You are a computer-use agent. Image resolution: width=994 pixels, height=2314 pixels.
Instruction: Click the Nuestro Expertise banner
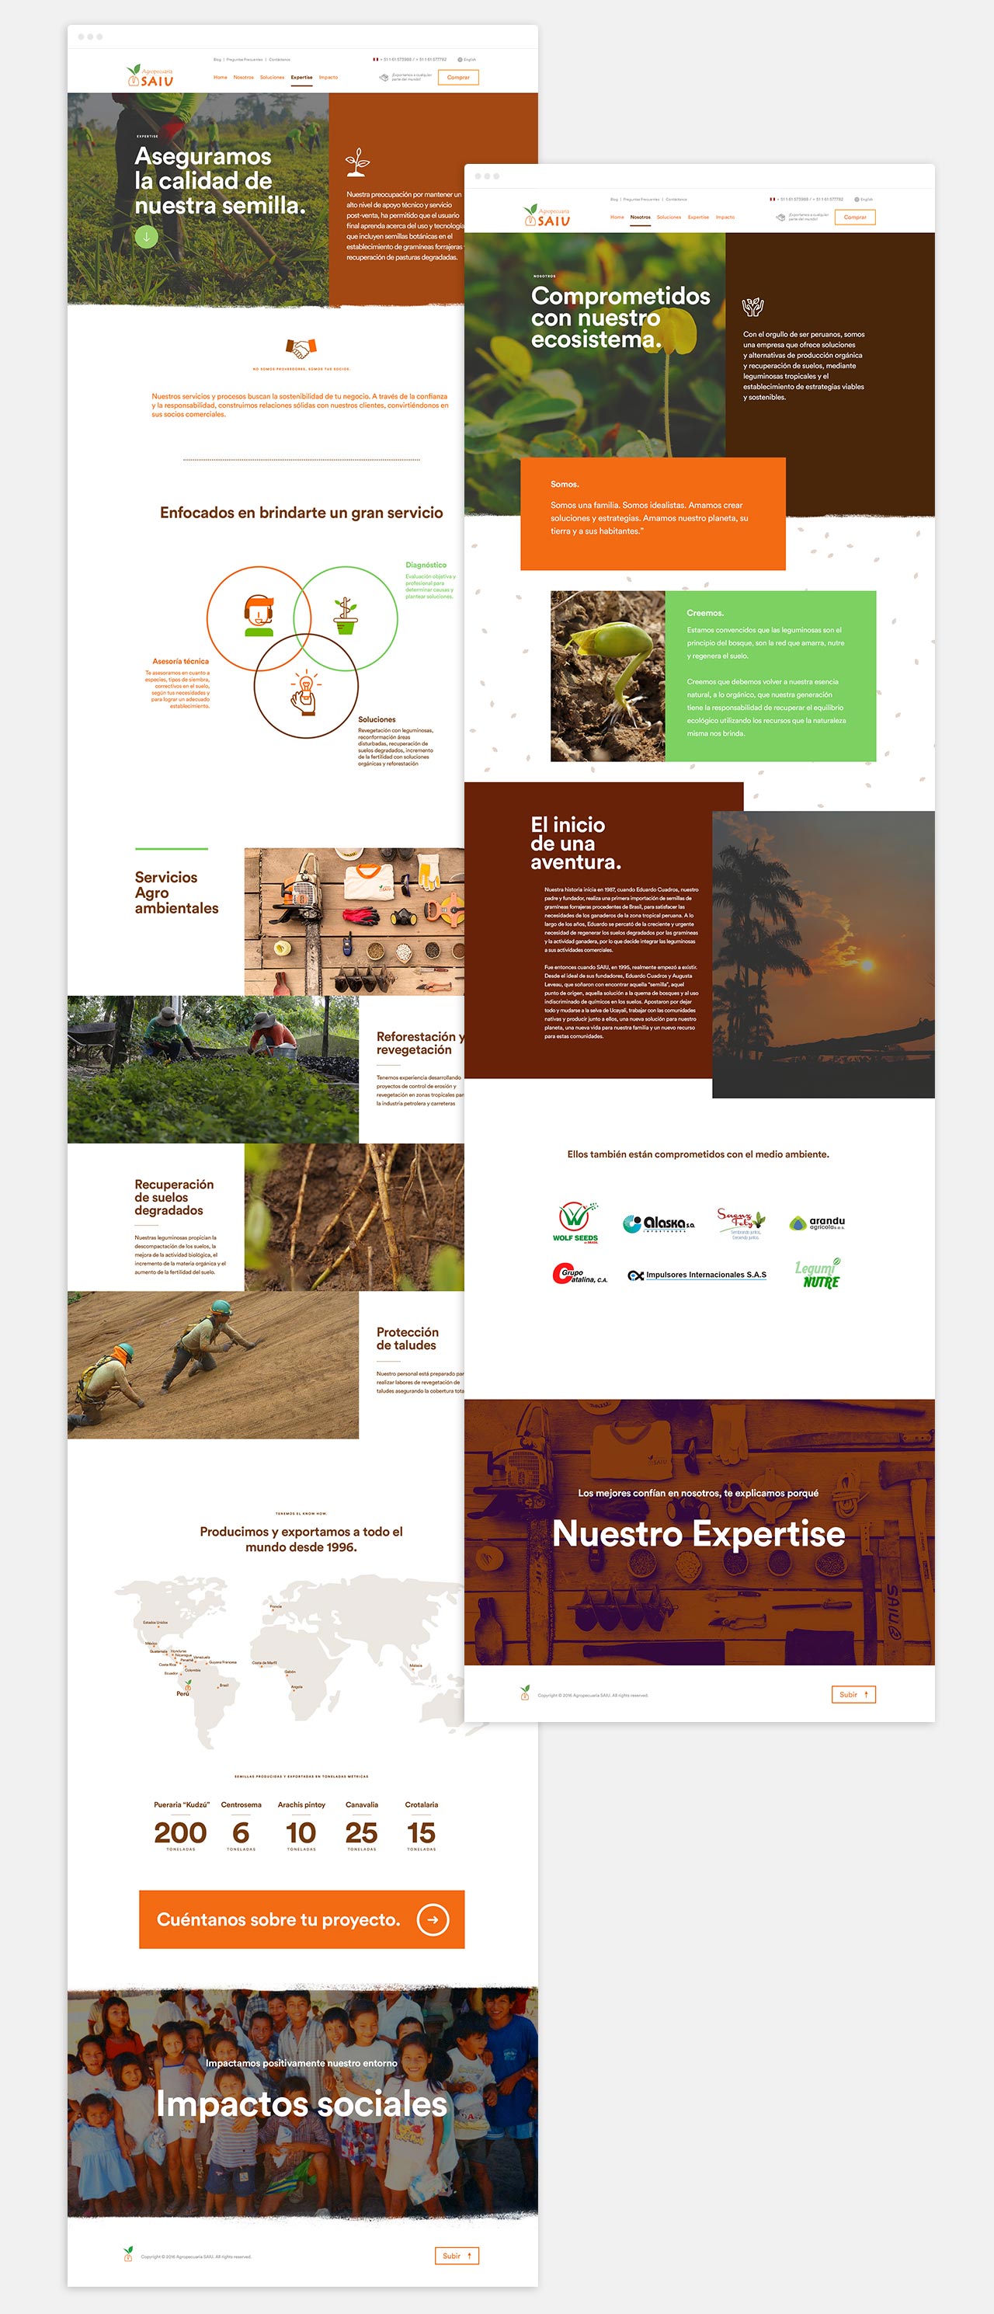coord(700,1532)
